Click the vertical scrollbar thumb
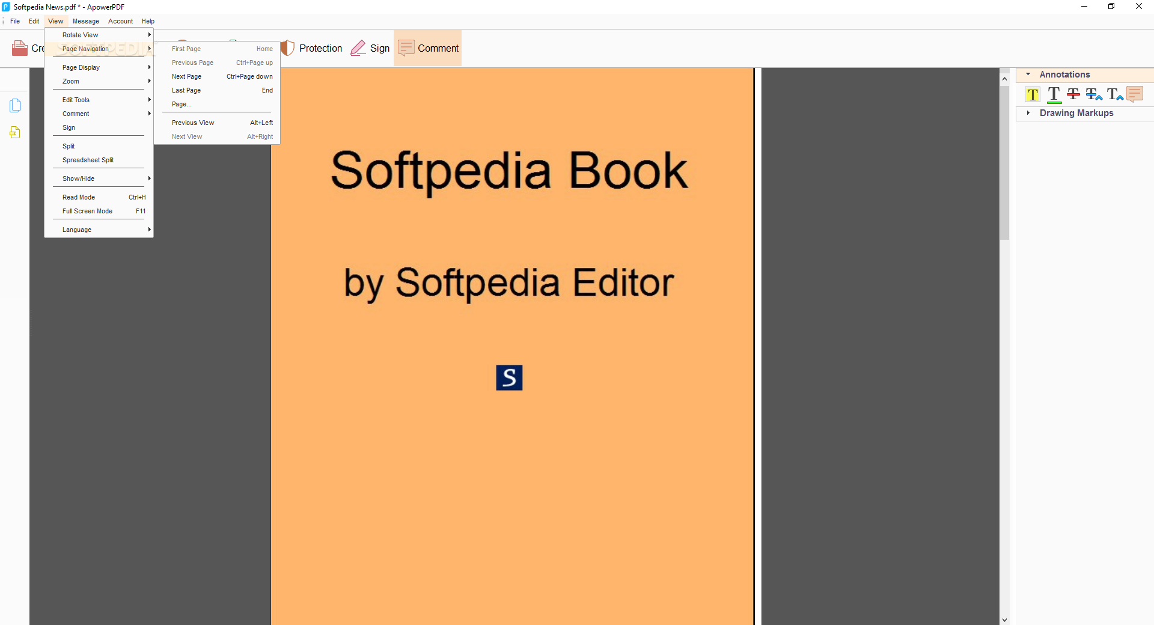The image size is (1154, 625). pyautogui.click(x=1004, y=163)
